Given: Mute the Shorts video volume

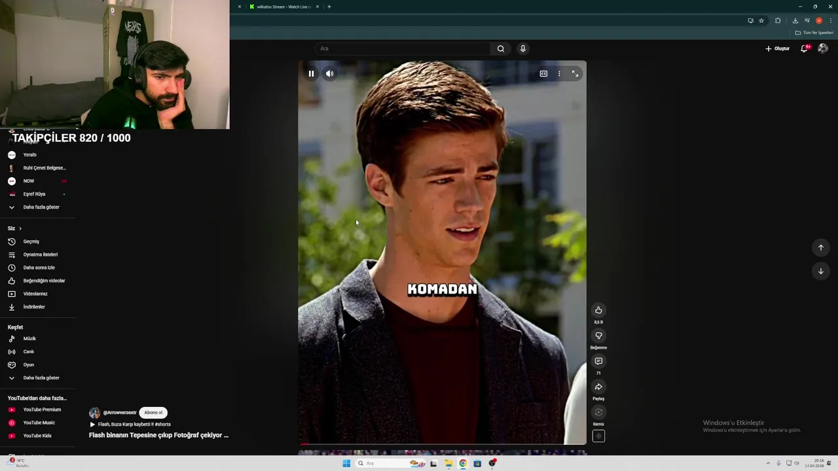Looking at the screenshot, I should click(330, 74).
